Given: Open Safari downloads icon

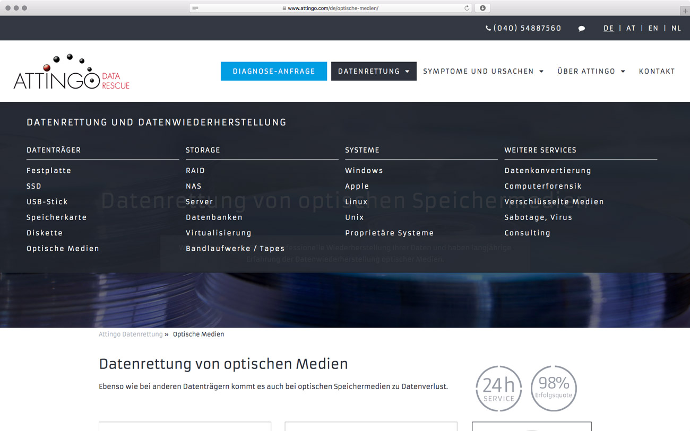Looking at the screenshot, I should [x=482, y=8].
